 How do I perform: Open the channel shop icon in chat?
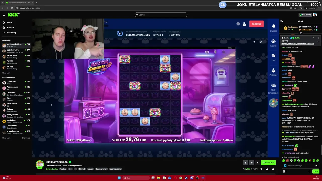pyautogui.click(x=284, y=171)
